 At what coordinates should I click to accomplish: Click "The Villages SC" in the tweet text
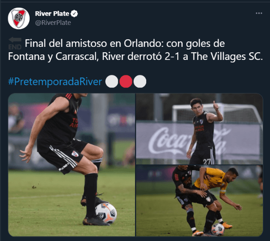point(227,56)
